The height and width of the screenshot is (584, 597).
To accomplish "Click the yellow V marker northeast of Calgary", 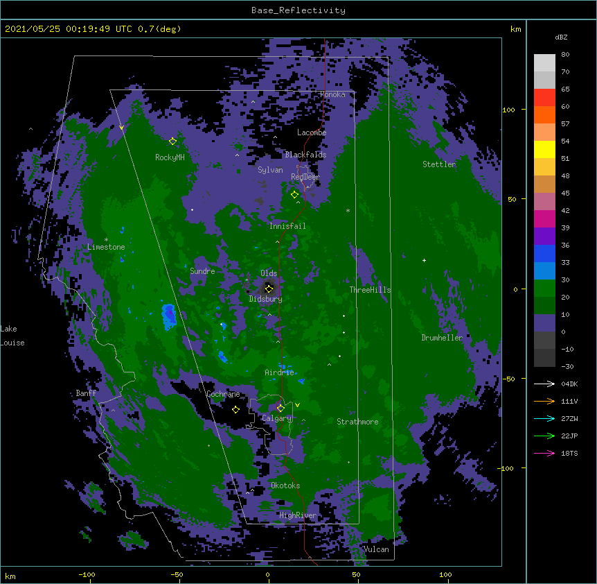I will click(x=297, y=405).
